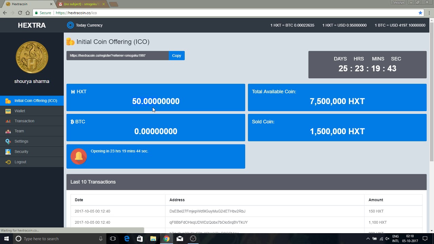Screen dimensions: 434x244
Task: Click the Settings gear icon in sidebar
Action: pyautogui.click(x=8, y=141)
